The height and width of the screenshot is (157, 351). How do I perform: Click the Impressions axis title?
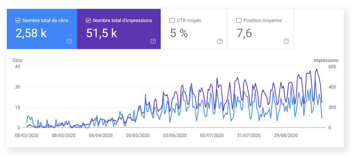(326, 61)
